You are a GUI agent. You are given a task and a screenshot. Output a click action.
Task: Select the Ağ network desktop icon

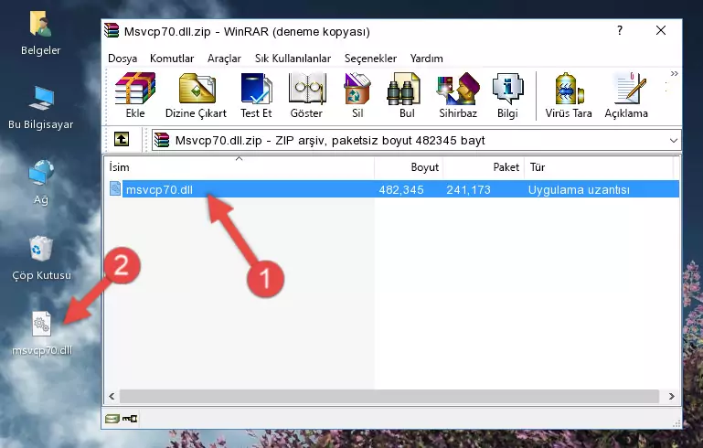(41, 182)
